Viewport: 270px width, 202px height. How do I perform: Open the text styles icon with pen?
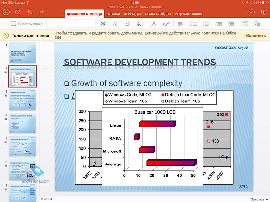tap(166, 24)
